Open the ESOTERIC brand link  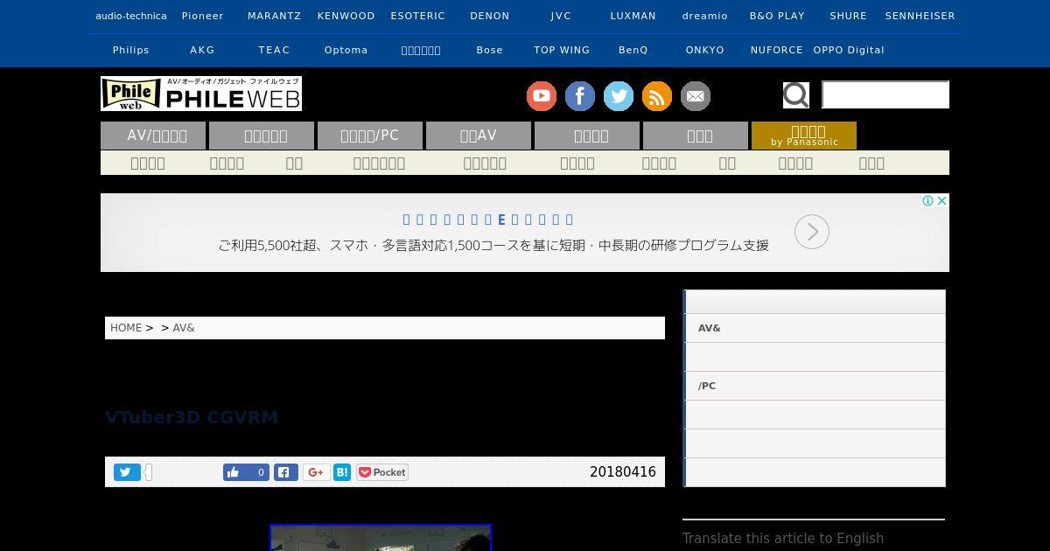(418, 16)
